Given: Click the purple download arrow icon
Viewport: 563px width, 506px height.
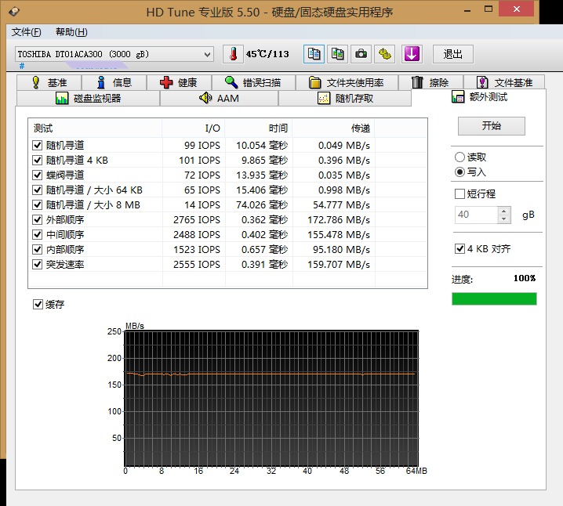Looking at the screenshot, I should [x=412, y=54].
